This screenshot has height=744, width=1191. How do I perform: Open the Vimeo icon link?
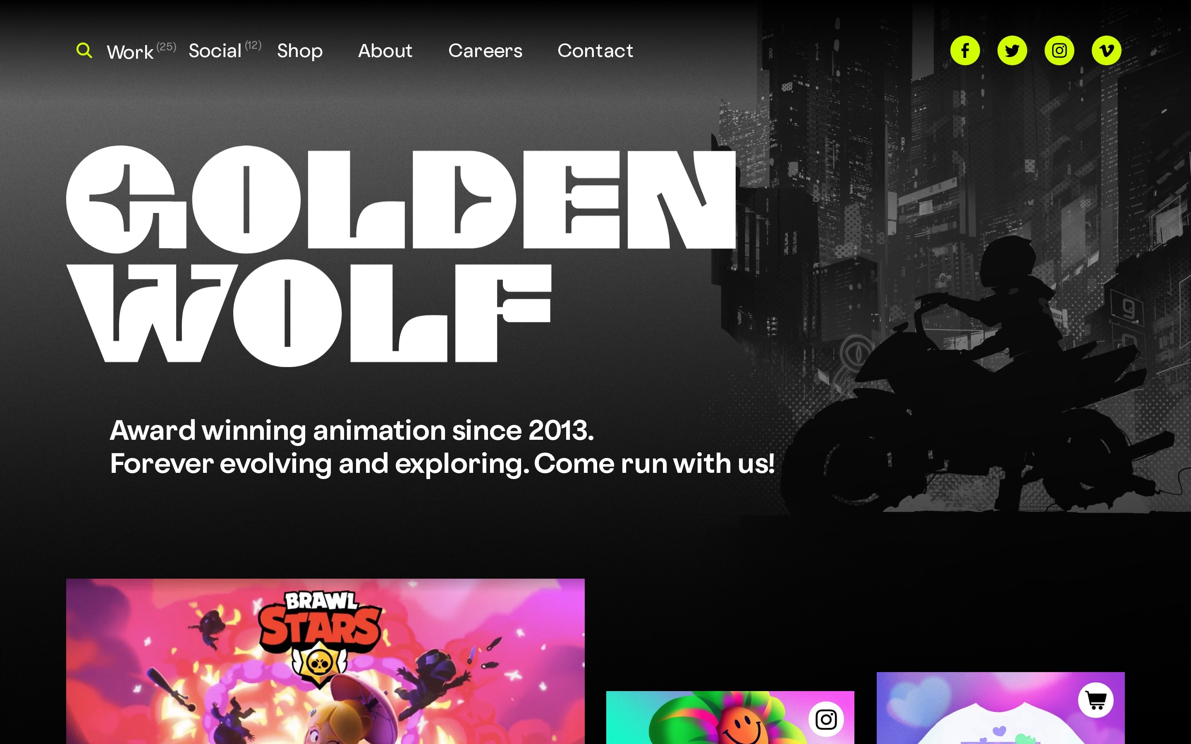1106,50
